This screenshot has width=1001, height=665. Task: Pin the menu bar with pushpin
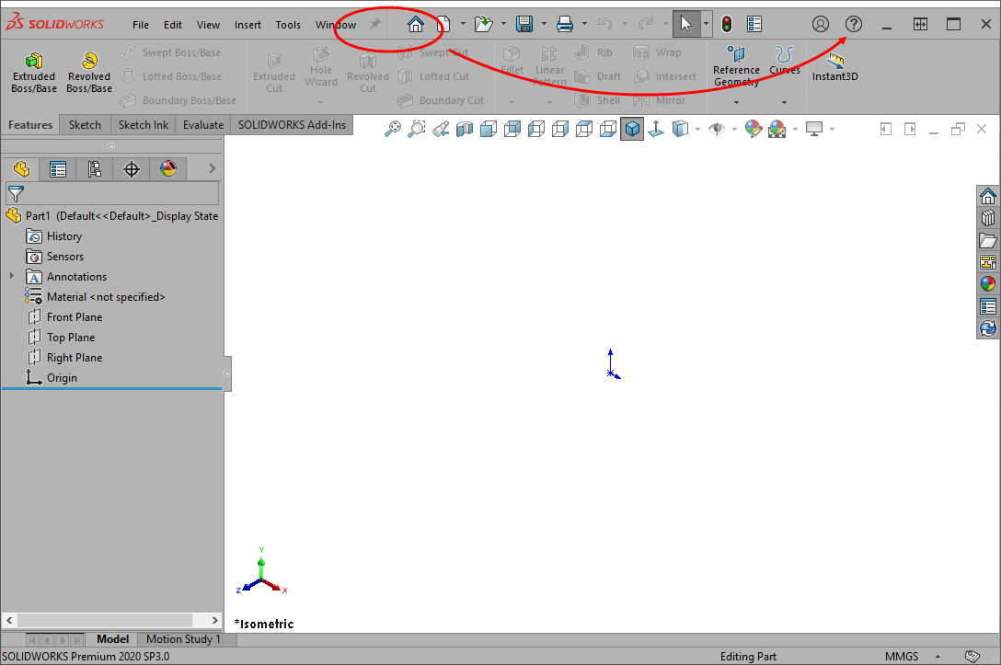(375, 24)
